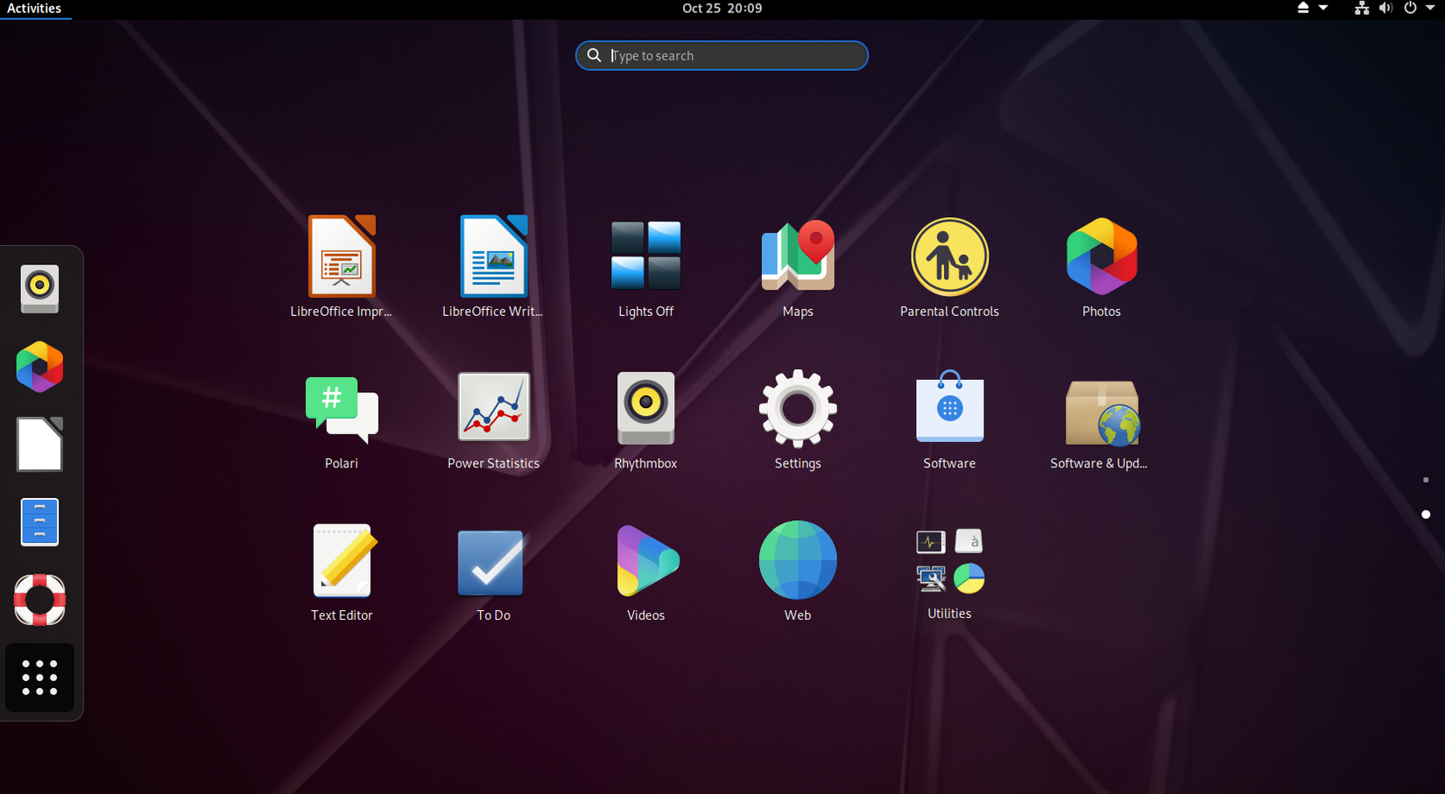This screenshot has width=1445, height=794.
Task: Click the Oct 25 clock in top bar
Action: 721,8
